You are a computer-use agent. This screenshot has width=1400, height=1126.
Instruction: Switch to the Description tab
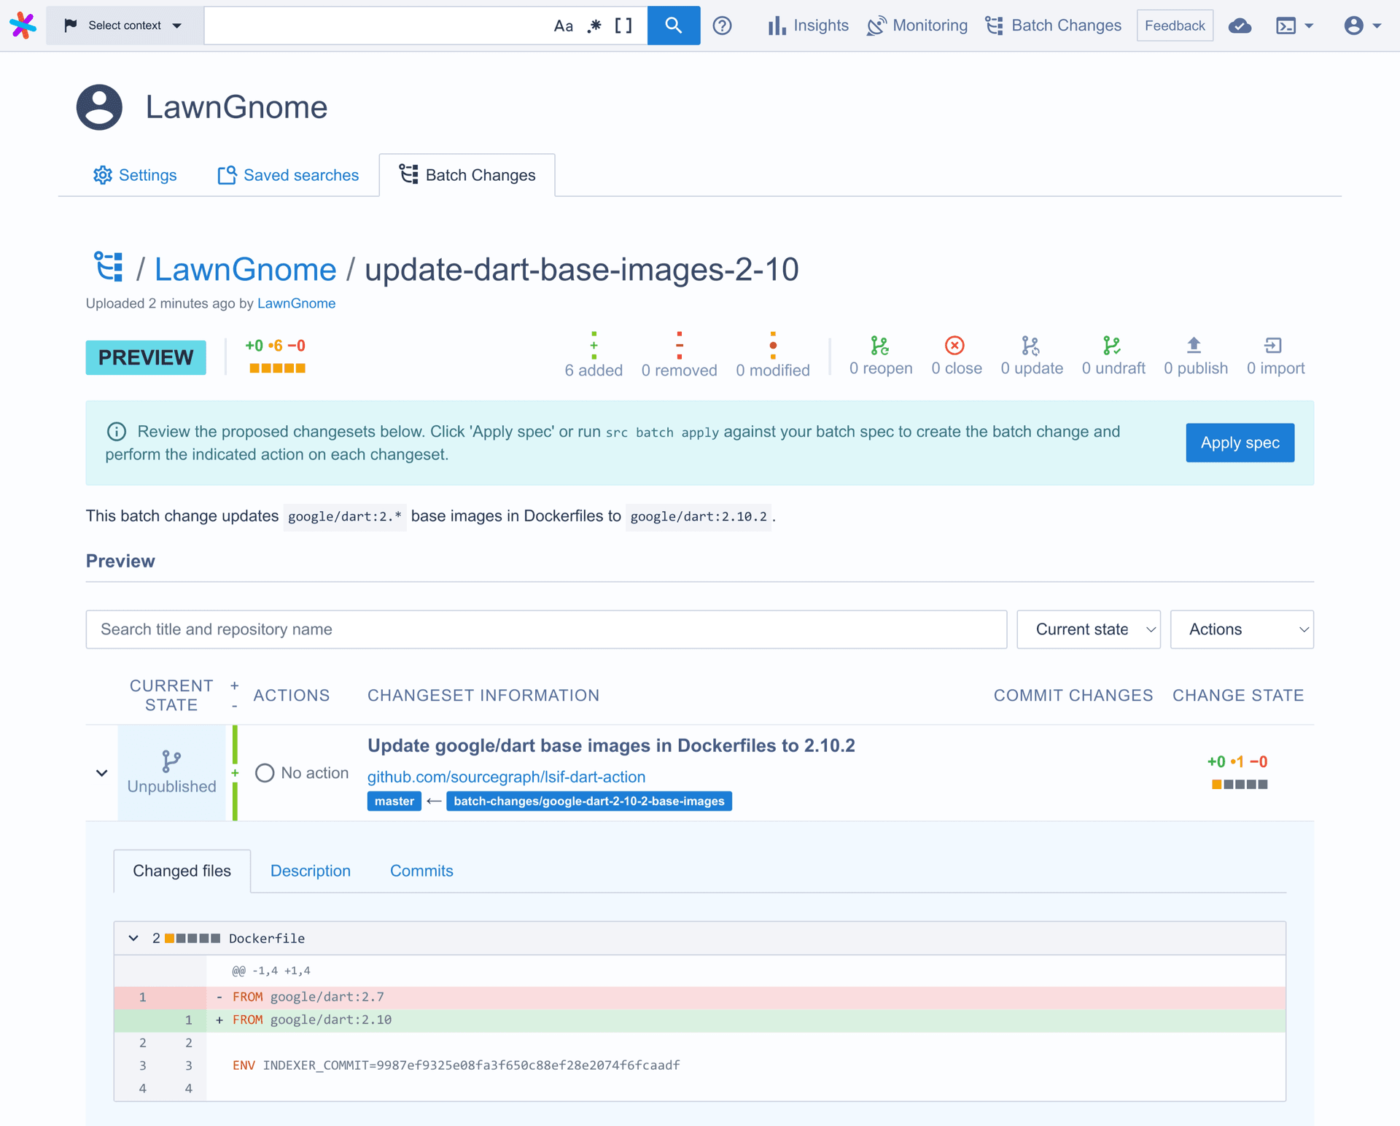point(311,871)
